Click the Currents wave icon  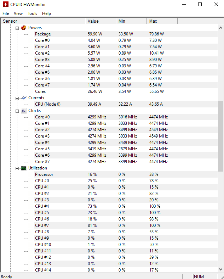point(24,98)
